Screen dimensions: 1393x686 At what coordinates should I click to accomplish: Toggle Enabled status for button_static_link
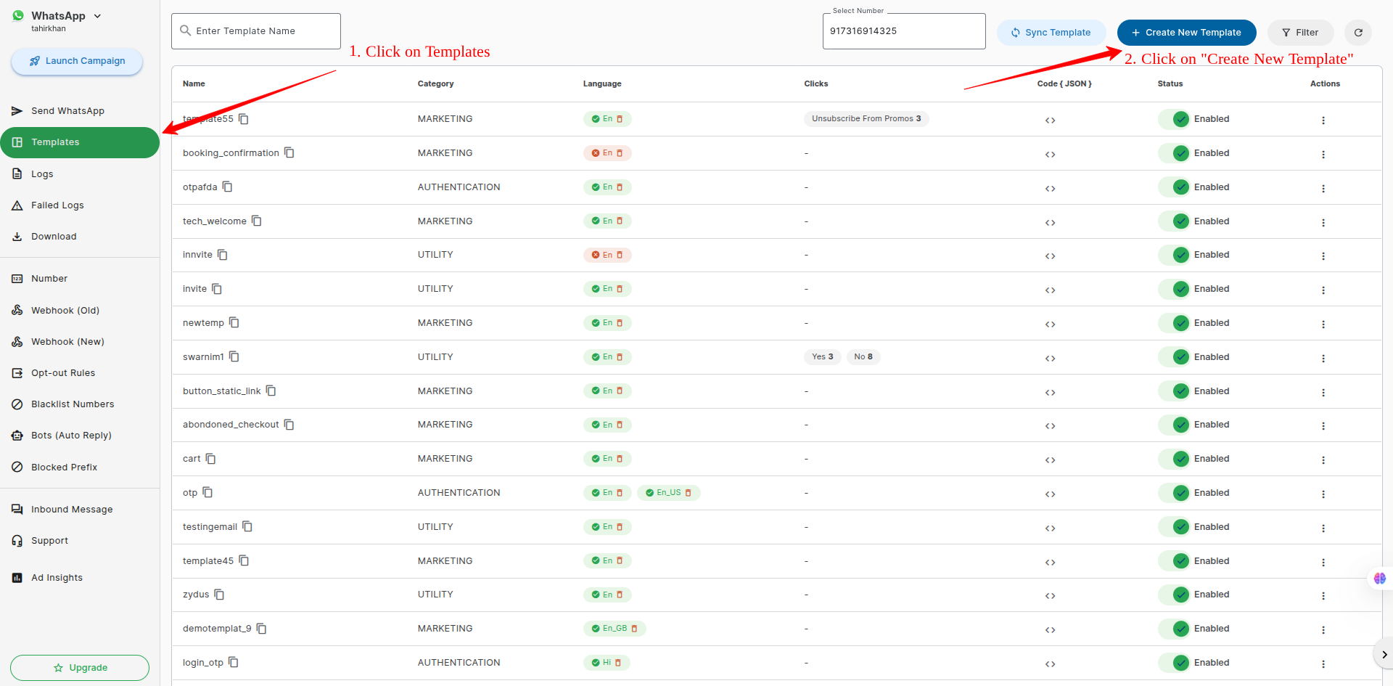click(x=1175, y=391)
